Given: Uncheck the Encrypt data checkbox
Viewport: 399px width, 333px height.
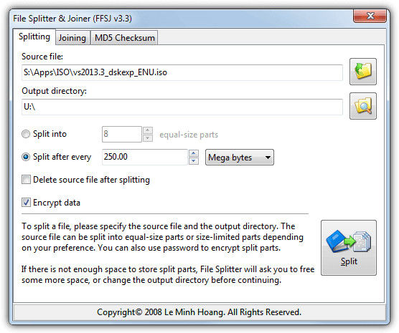Looking at the screenshot, I should (26, 203).
